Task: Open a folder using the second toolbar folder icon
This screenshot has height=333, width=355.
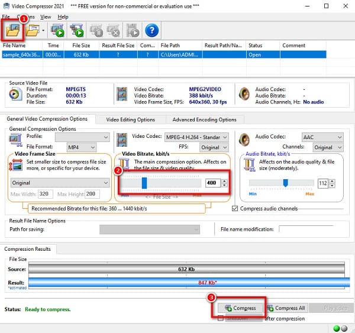Action: [x=33, y=30]
